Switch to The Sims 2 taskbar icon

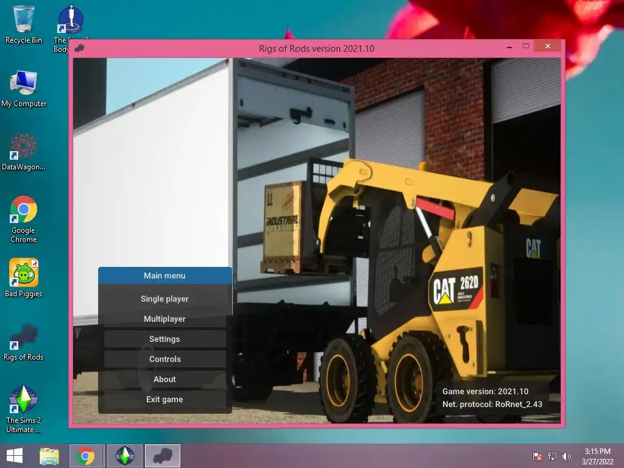click(124, 456)
